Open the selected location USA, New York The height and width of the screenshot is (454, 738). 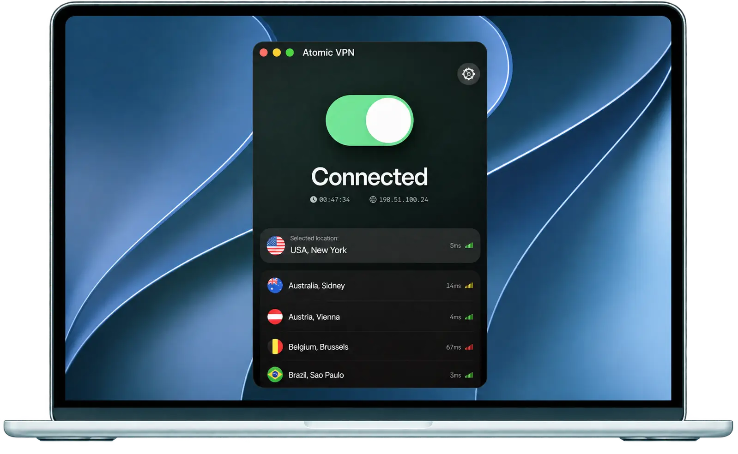click(370, 245)
